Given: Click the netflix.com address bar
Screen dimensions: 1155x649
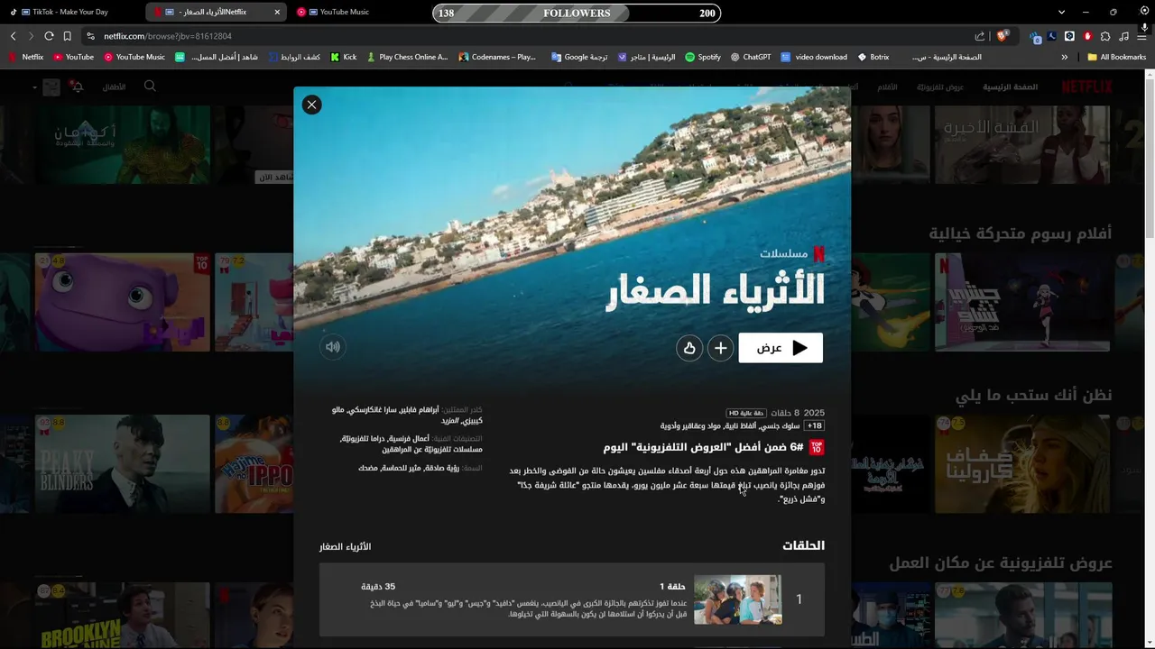Looking at the screenshot, I should click(x=532, y=36).
